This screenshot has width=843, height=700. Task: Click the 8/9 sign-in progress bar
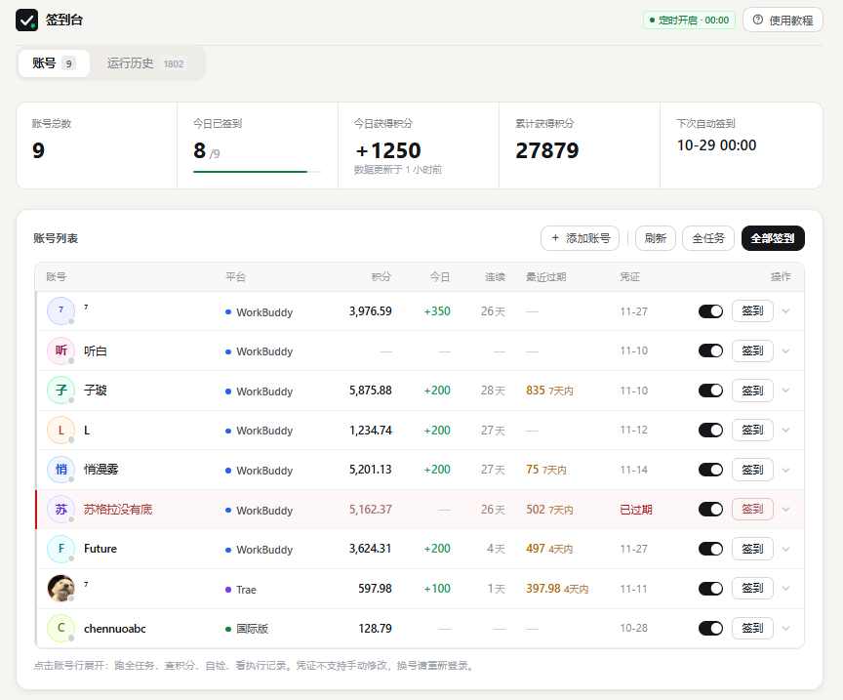[x=257, y=172]
